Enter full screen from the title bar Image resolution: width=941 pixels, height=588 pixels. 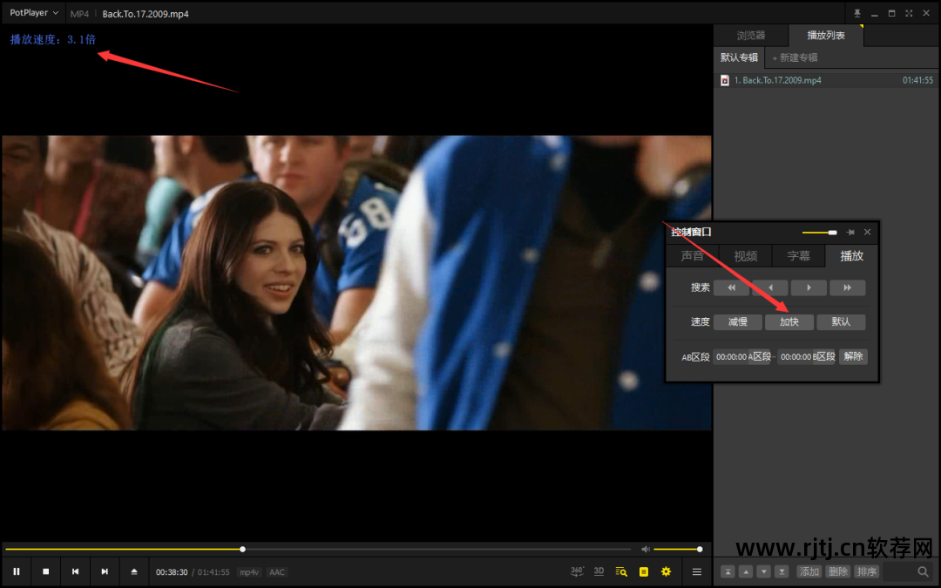[x=909, y=13]
